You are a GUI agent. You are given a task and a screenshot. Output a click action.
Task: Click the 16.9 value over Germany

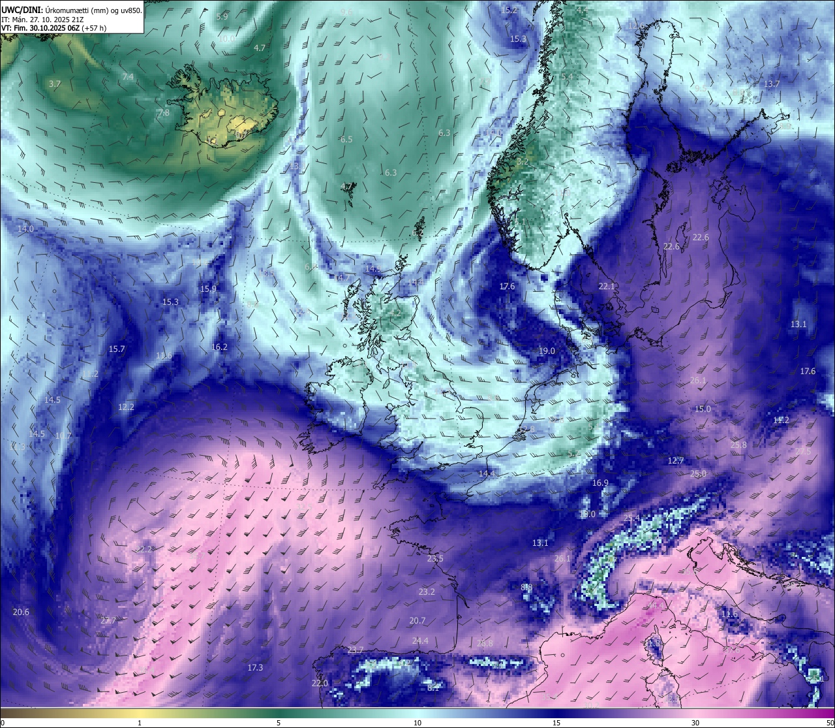click(x=600, y=483)
